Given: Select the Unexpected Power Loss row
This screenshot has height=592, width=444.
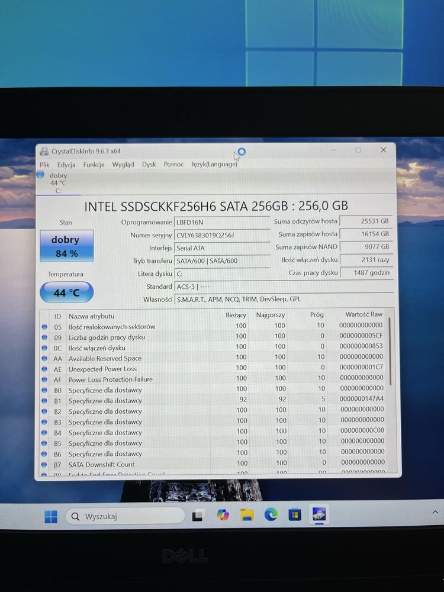Looking at the screenshot, I should pyautogui.click(x=214, y=368).
